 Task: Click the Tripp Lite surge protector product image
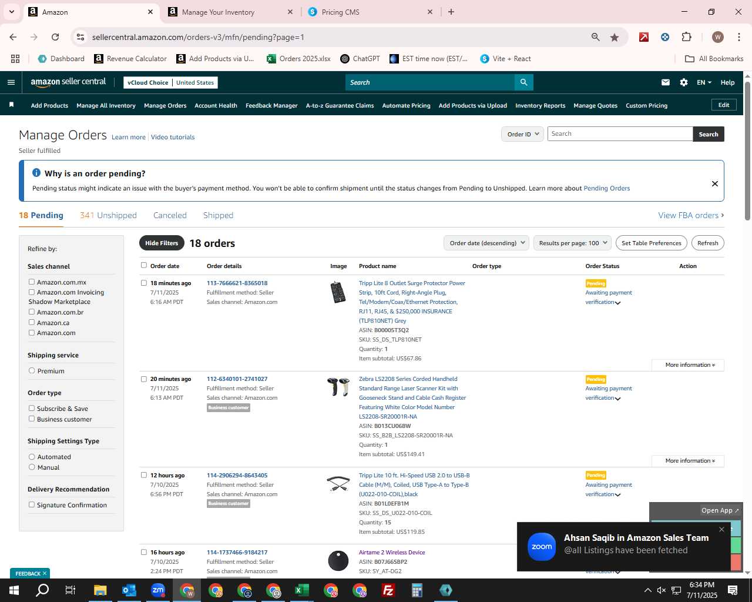338,292
